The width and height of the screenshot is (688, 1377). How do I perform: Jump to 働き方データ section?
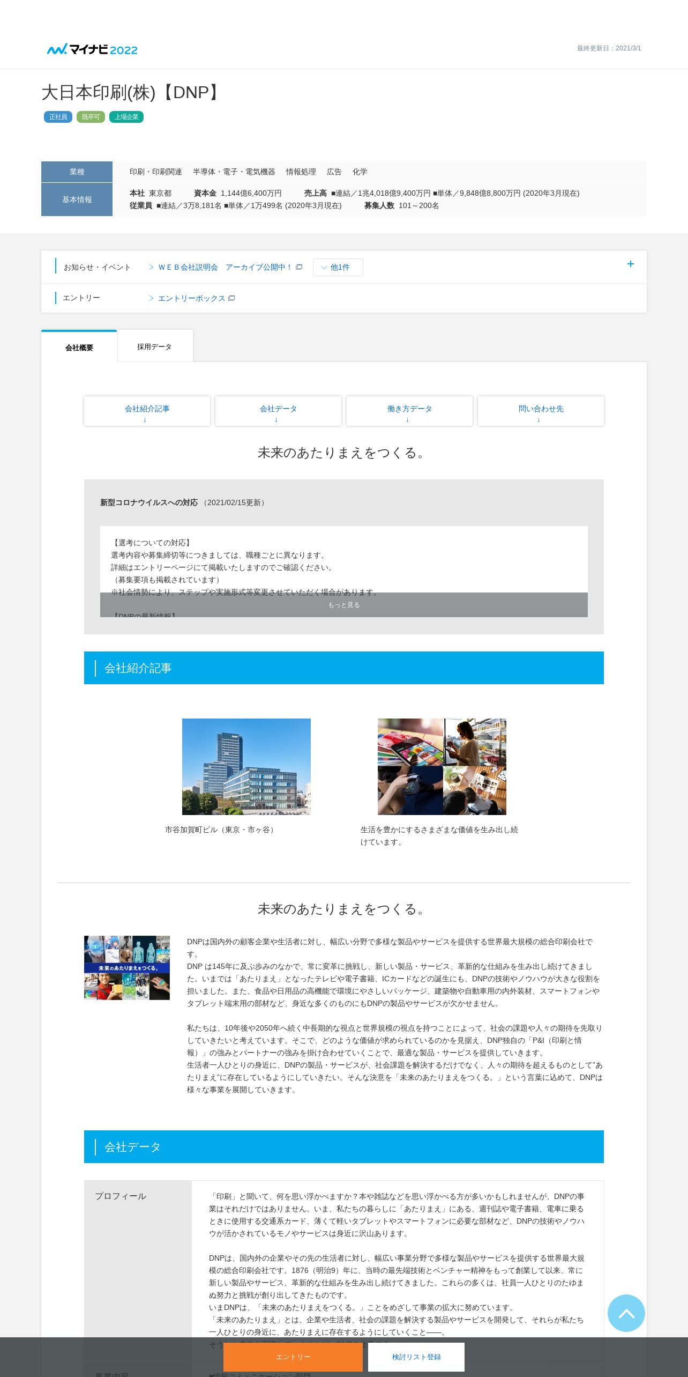click(409, 411)
